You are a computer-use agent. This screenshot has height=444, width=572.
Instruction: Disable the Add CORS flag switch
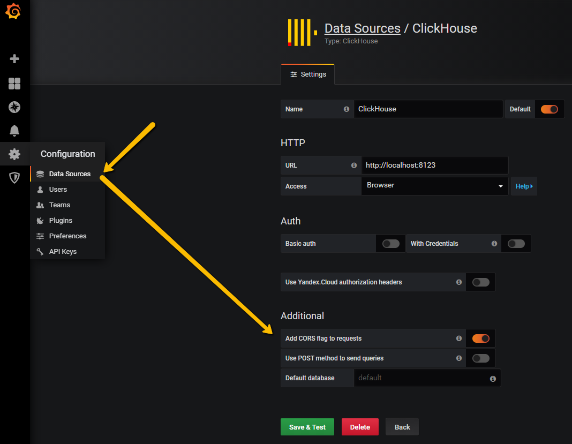tap(481, 338)
